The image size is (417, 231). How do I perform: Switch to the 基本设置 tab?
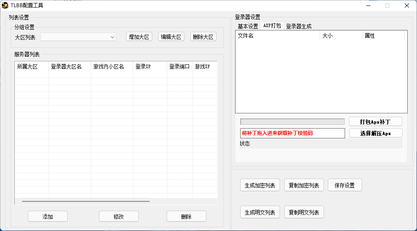point(248,26)
